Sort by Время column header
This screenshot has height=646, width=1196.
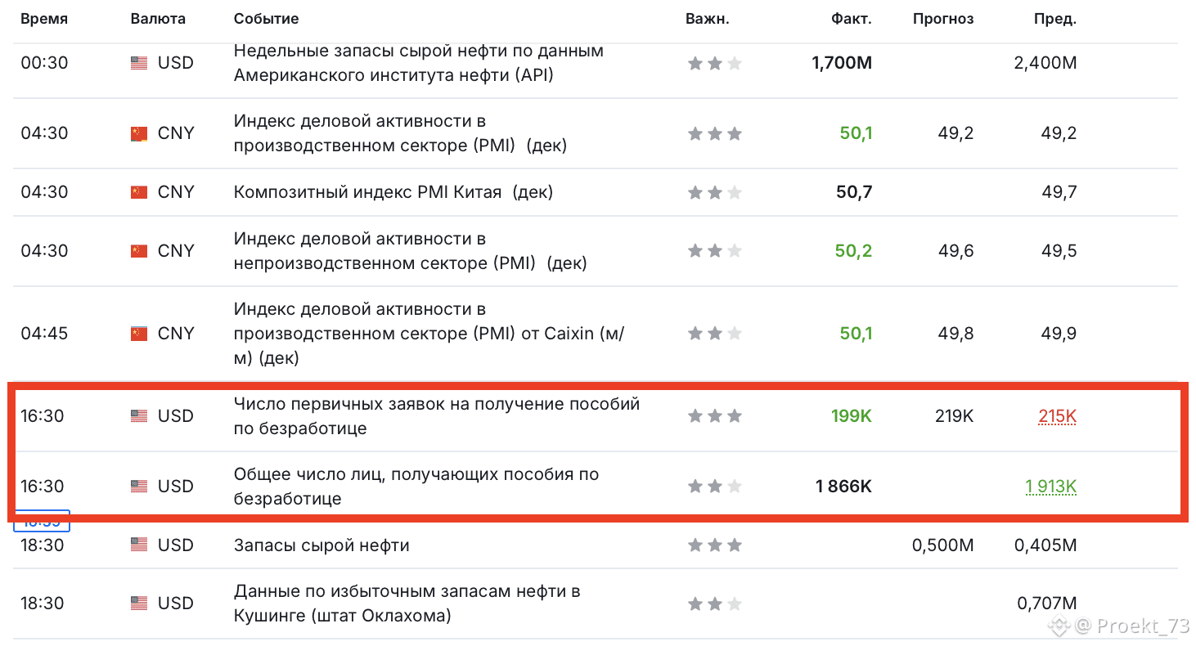44,19
